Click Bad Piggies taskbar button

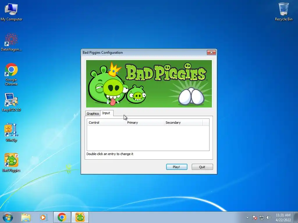pyautogui.click(x=80, y=217)
